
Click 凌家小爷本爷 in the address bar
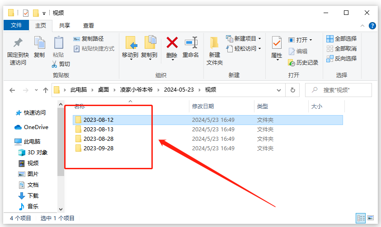click(136, 90)
